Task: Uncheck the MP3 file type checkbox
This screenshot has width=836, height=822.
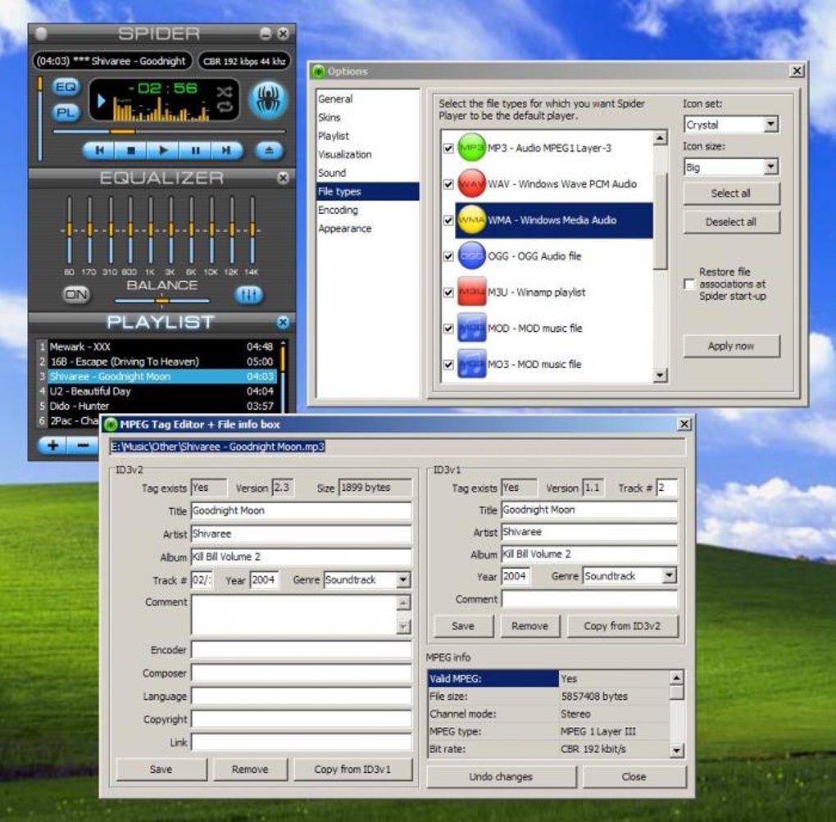Action: [x=448, y=148]
